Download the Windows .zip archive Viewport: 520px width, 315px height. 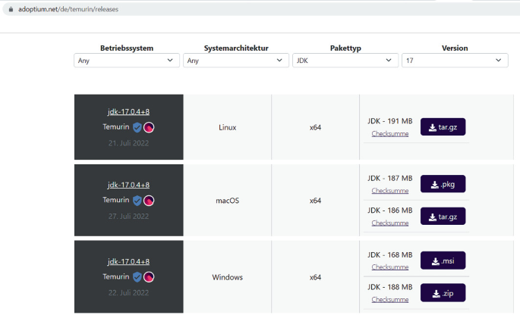pyautogui.click(x=443, y=293)
